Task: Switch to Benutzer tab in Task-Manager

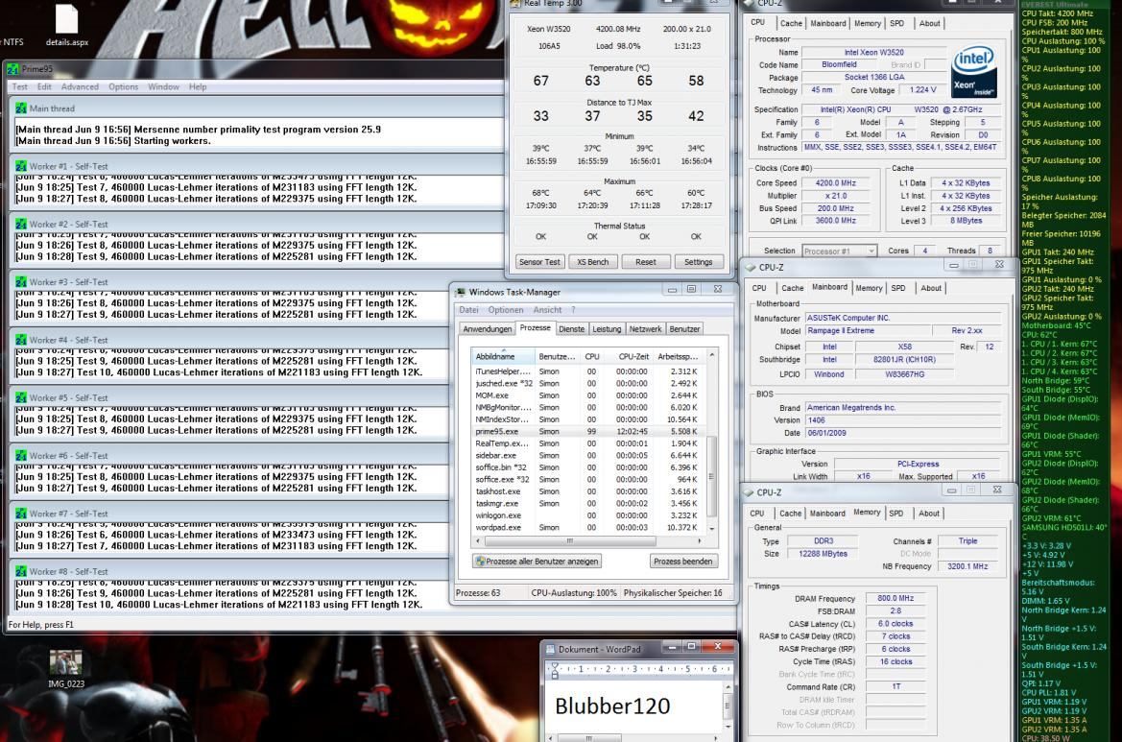Action: pos(684,329)
